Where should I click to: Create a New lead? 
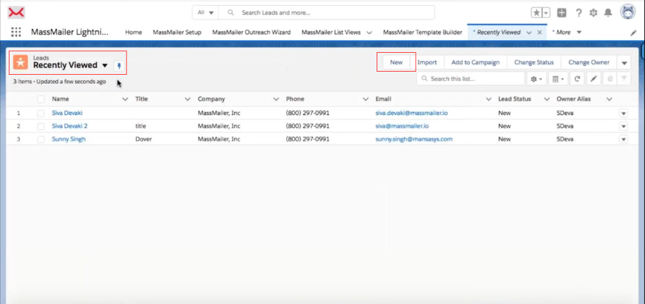(396, 62)
